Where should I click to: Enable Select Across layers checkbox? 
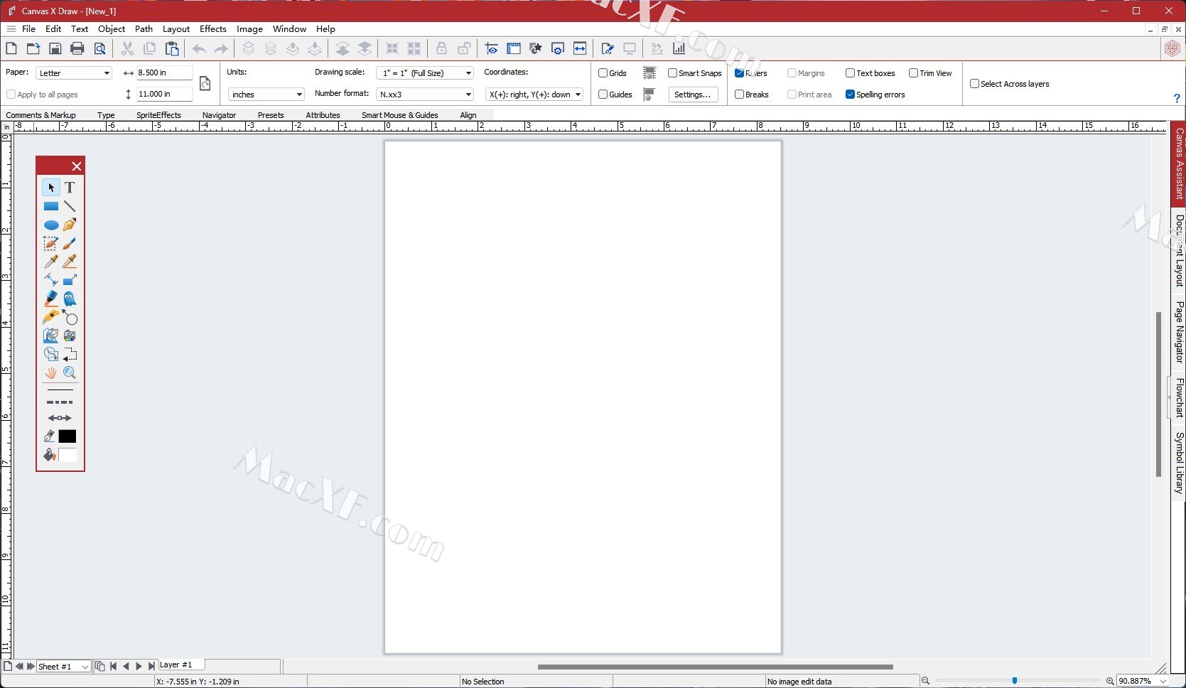tap(974, 84)
